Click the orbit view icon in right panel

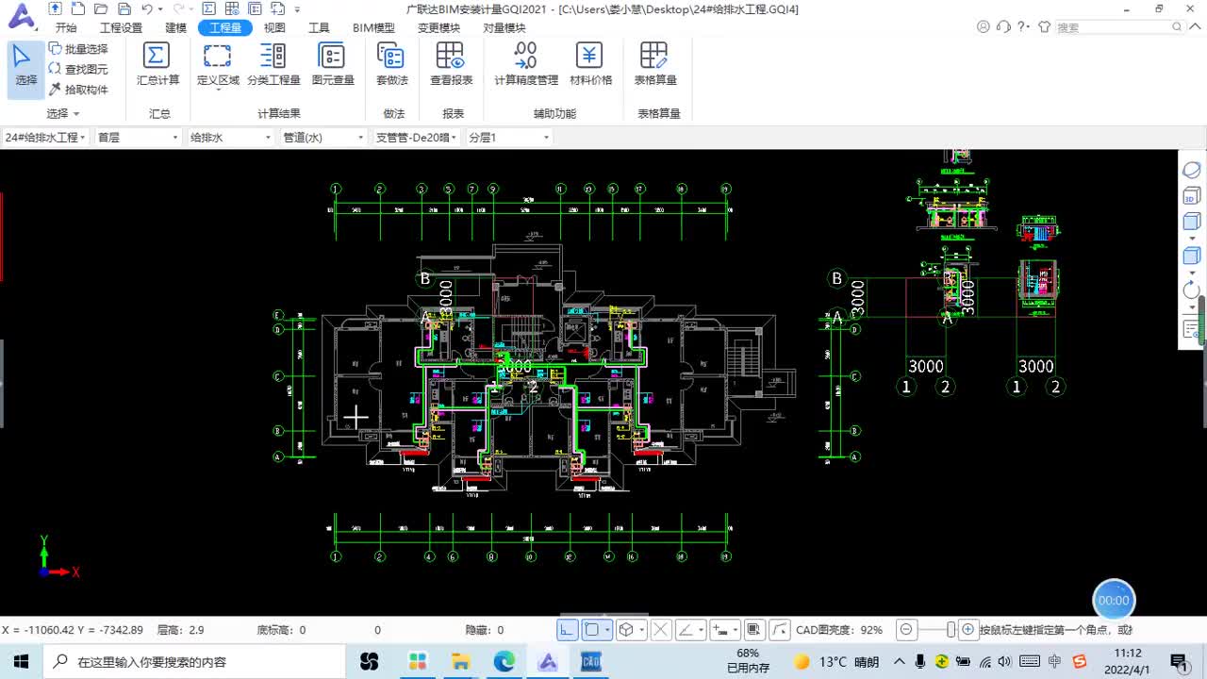1192,171
